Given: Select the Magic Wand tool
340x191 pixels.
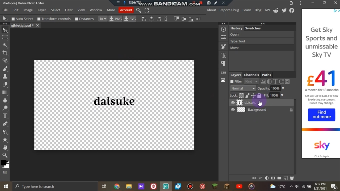Looking at the screenshot, I should 5,45.
